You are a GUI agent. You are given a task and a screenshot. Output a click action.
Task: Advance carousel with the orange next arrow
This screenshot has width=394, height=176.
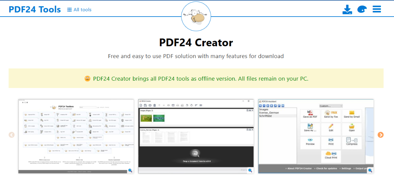381,135
